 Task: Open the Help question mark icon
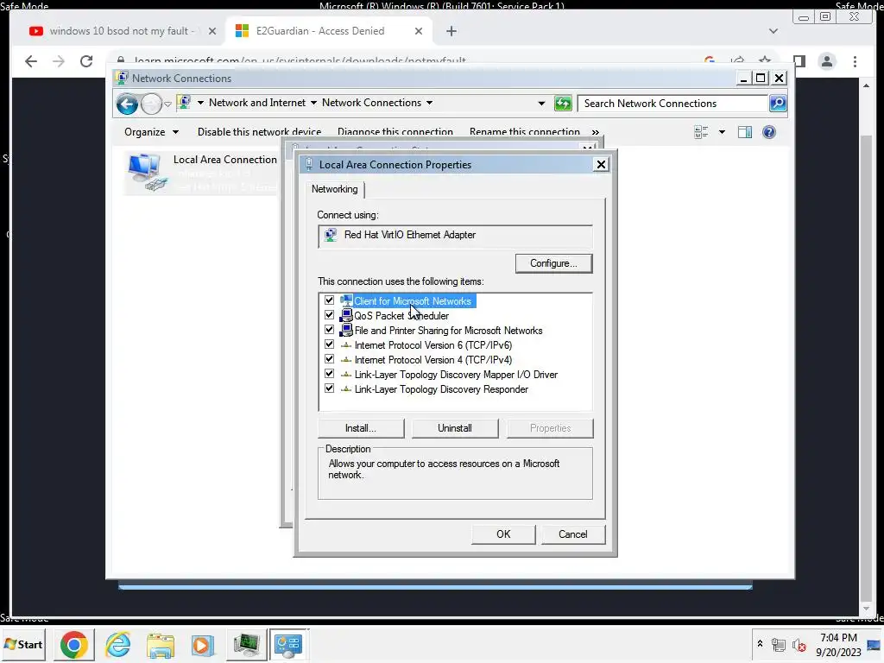(769, 132)
